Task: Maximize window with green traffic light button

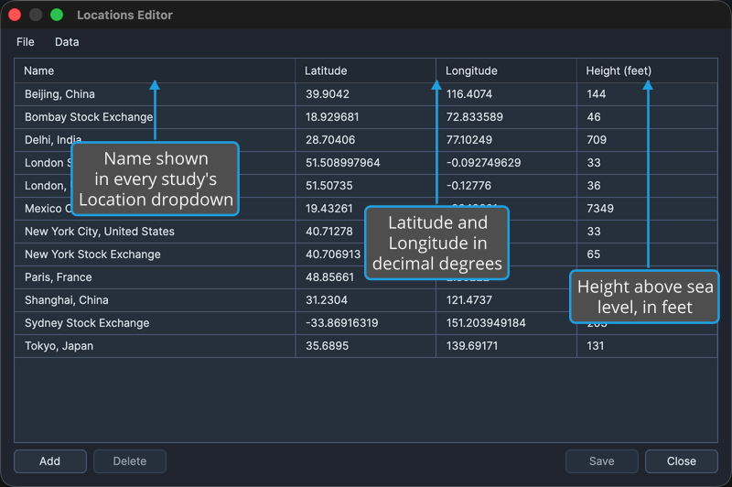Action: click(x=57, y=15)
